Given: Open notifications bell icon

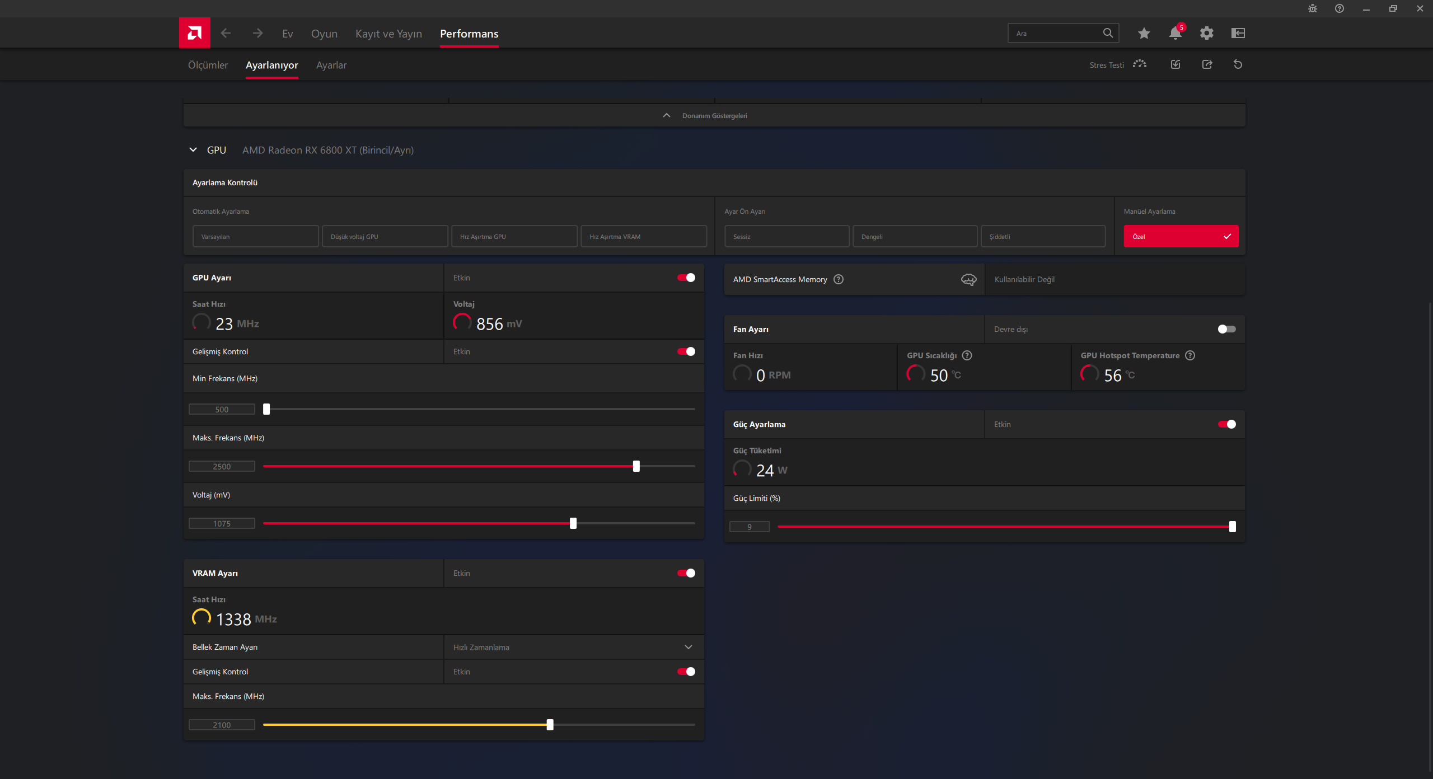Looking at the screenshot, I should pos(1176,34).
